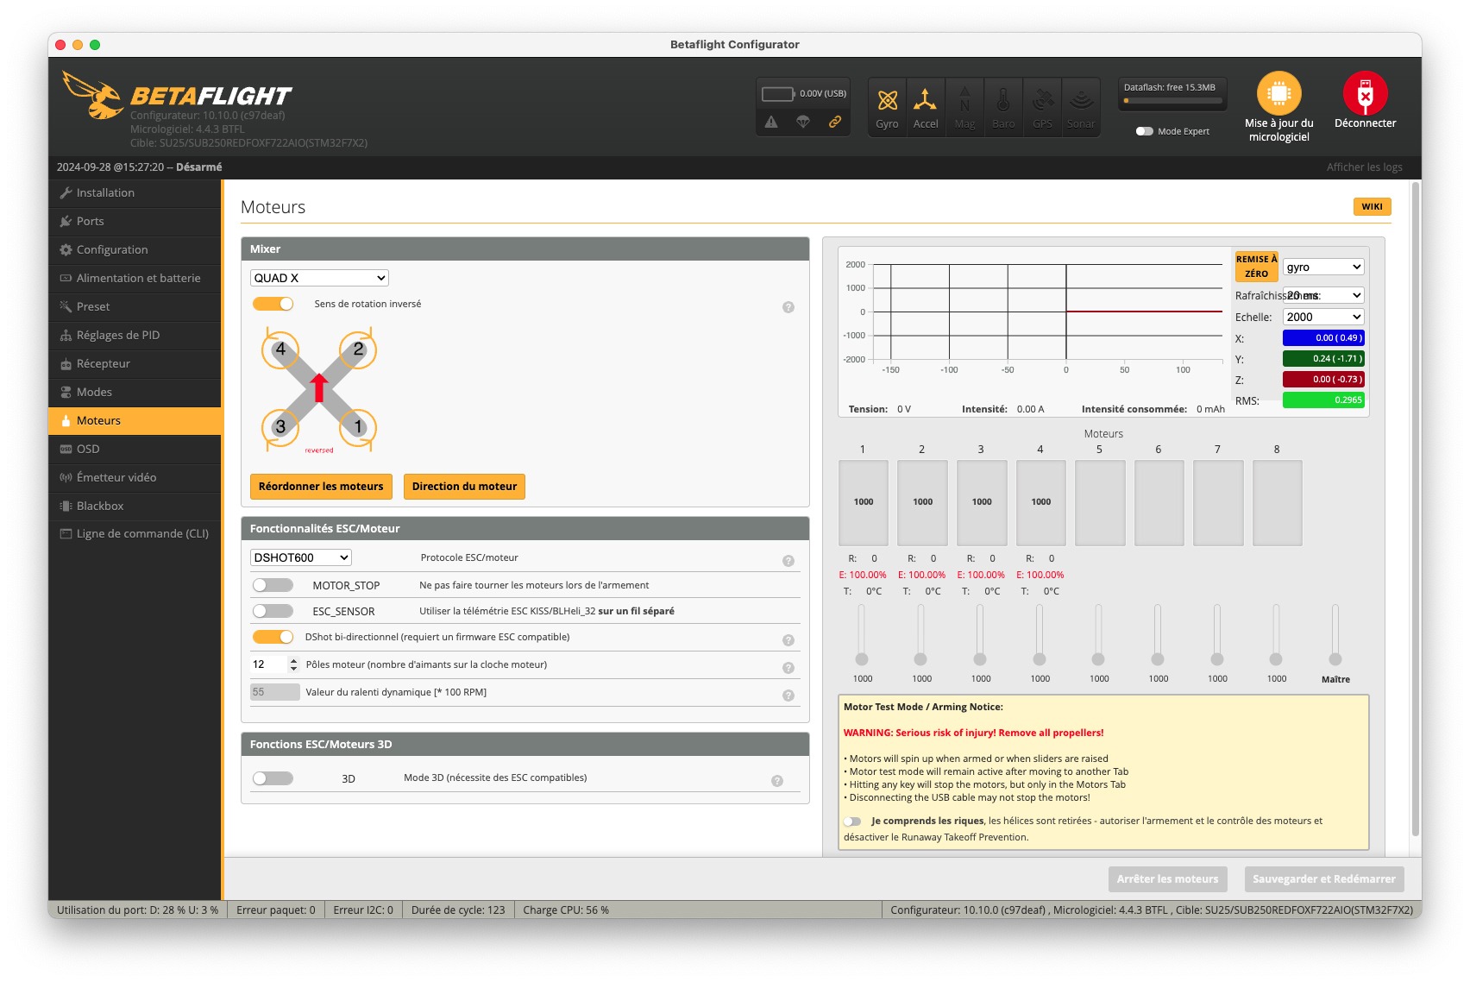Click the WIKI button
The image size is (1470, 982).
pyautogui.click(x=1372, y=206)
